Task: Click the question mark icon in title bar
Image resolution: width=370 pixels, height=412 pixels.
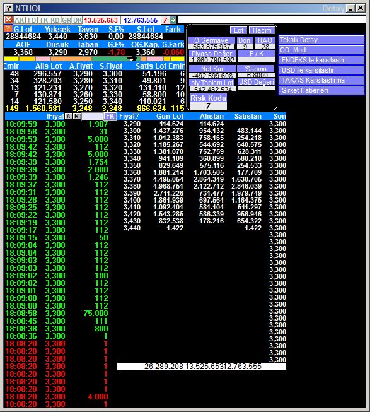Action: pyautogui.click(x=9, y=8)
